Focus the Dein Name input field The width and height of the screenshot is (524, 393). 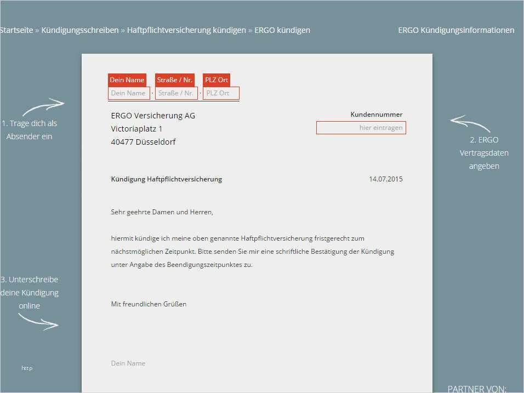pyautogui.click(x=129, y=93)
